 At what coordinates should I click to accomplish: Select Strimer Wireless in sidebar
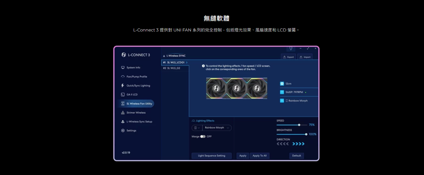click(x=136, y=113)
